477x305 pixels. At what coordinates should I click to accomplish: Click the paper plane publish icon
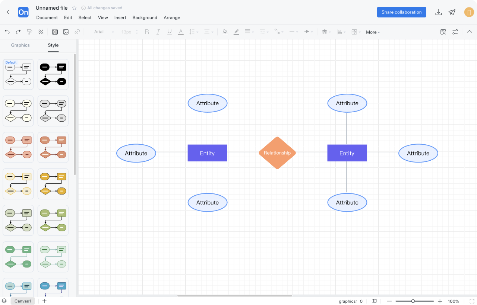pos(452,12)
